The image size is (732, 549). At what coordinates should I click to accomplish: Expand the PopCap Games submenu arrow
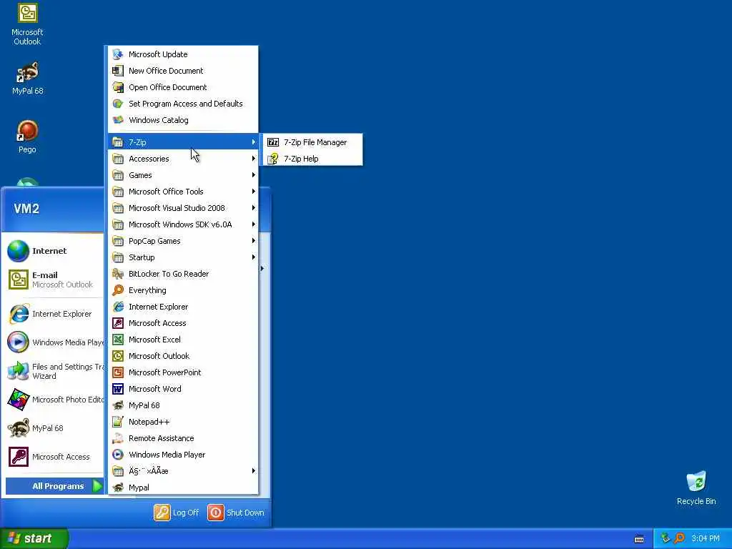click(254, 241)
